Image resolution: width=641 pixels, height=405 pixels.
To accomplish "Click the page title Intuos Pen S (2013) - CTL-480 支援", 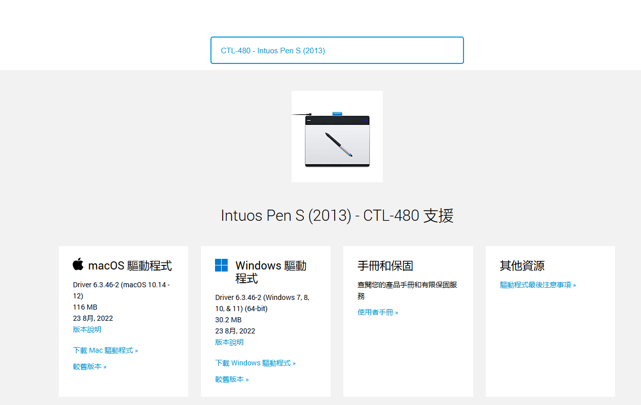I will (x=337, y=216).
